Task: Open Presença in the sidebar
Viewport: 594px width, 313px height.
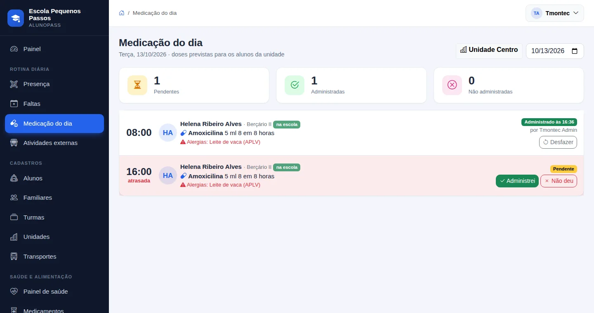Action: 54,84
